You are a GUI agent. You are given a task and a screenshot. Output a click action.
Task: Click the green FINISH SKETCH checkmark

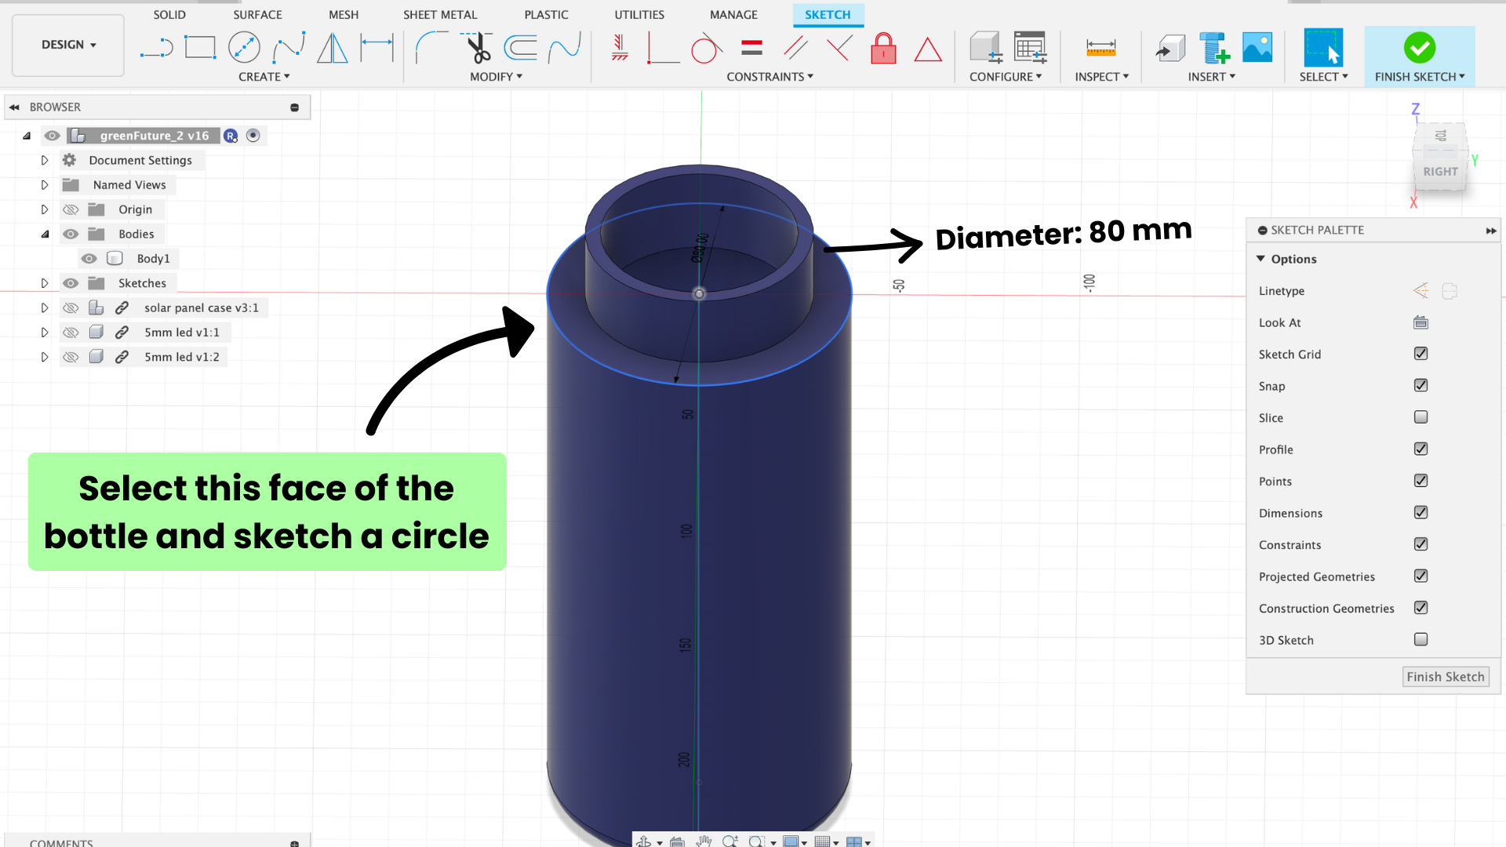(x=1419, y=49)
